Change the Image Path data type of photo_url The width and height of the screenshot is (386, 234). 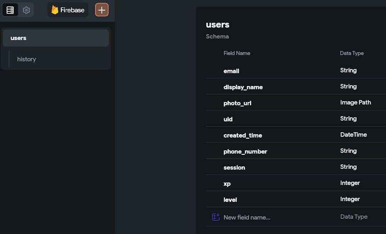356,103
